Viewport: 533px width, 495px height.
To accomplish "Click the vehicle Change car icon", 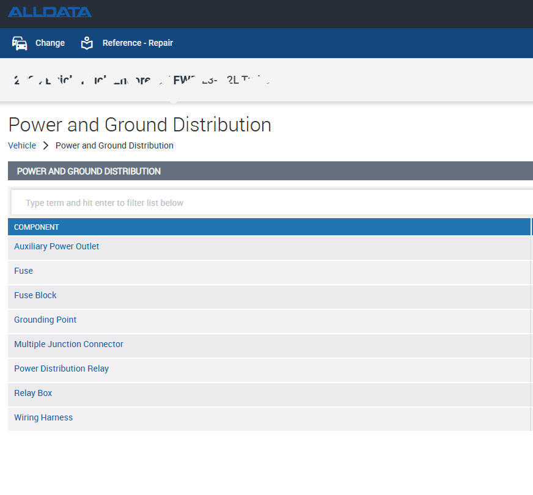I will [20, 43].
